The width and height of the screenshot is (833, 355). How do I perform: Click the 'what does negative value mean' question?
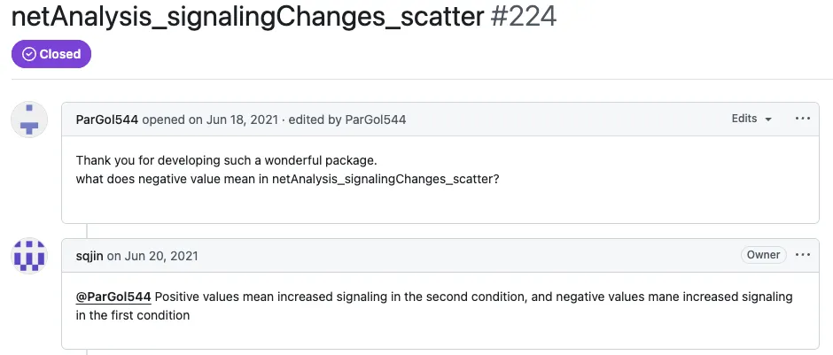(287, 179)
